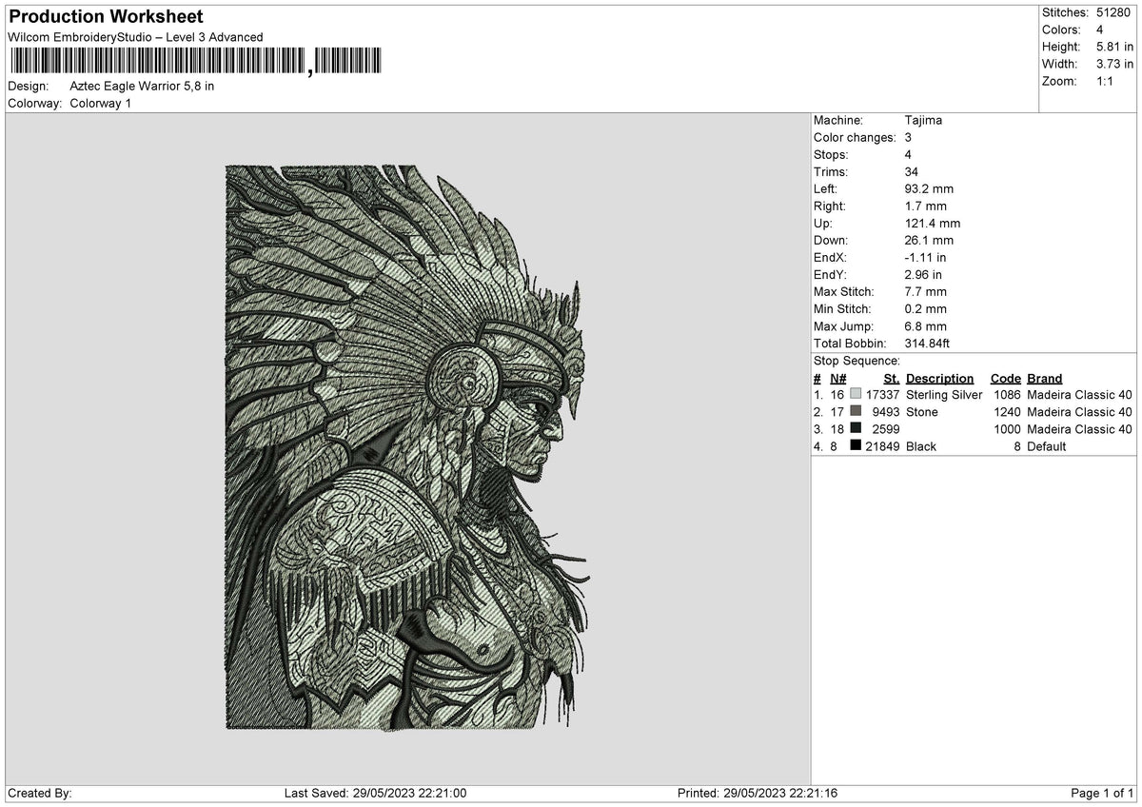The height and width of the screenshot is (807, 1142).
Task: Click the Stop Sequence heading
Action: (856, 361)
